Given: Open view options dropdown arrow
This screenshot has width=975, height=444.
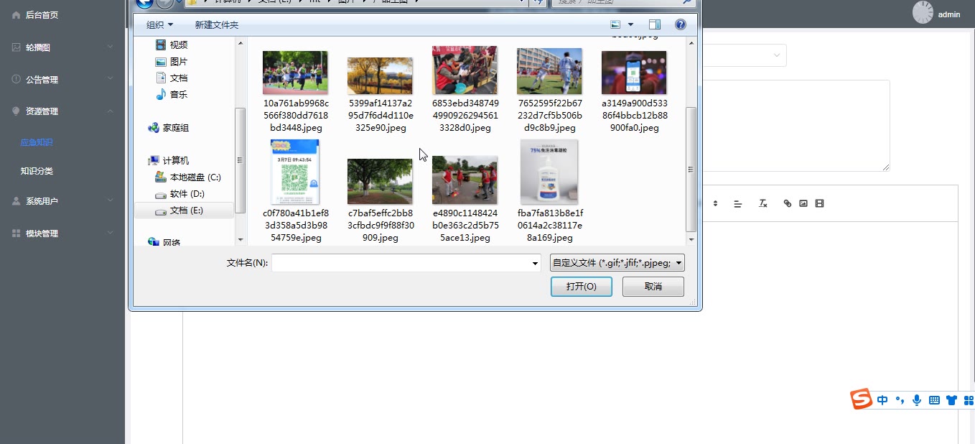Looking at the screenshot, I should click(x=630, y=24).
